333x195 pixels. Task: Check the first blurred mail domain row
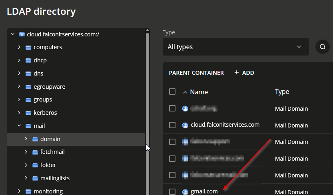pyautogui.click(x=172, y=108)
